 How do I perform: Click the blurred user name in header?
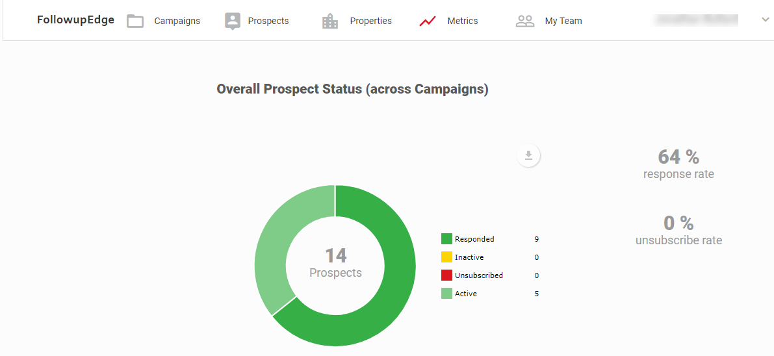pos(697,20)
